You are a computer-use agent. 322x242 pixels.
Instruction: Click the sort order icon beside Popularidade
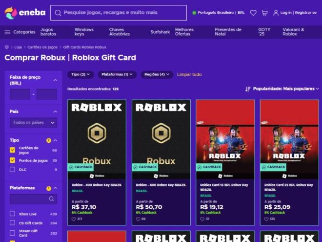pos(248,89)
